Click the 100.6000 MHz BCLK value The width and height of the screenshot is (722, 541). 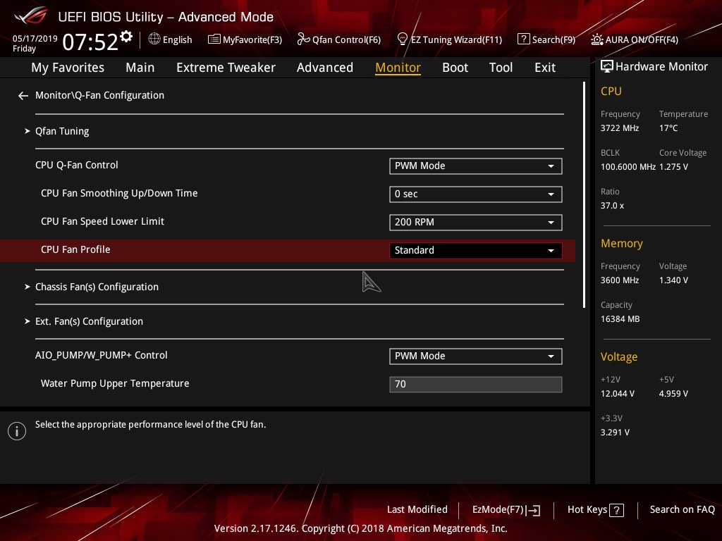[628, 166]
